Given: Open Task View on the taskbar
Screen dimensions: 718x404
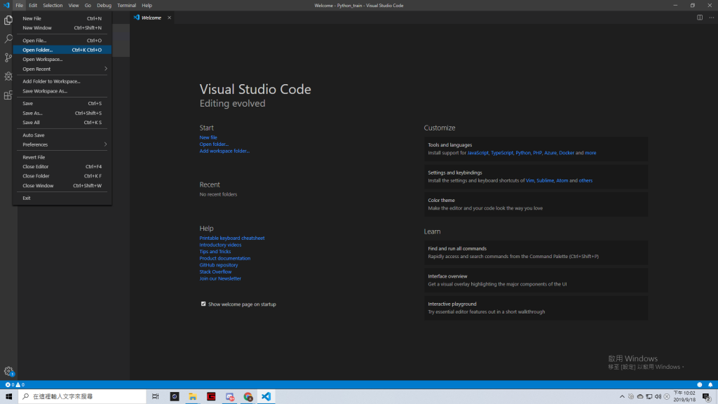Looking at the screenshot, I should tap(155, 396).
